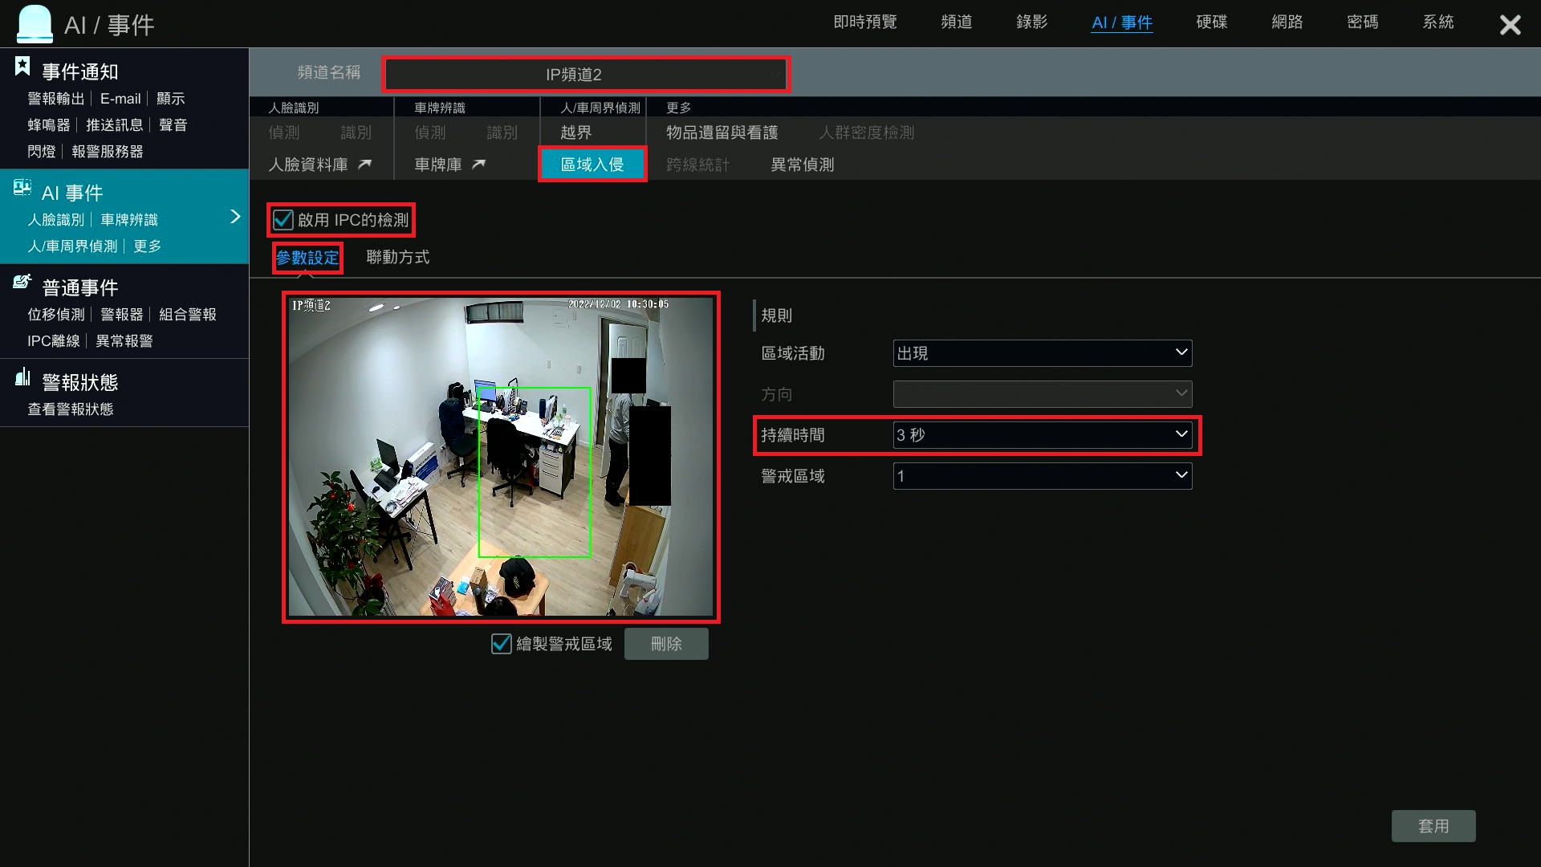
Task: Open 異常報警 in sidebar
Action: tap(124, 341)
